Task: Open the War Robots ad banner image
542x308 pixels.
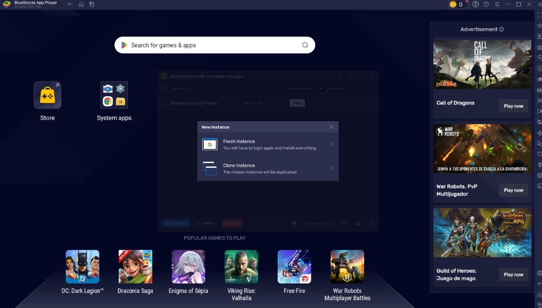Action: click(x=482, y=148)
